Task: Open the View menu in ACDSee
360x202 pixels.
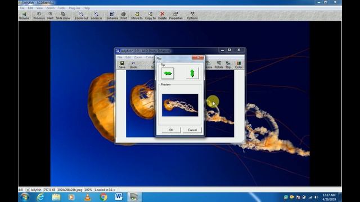Action: click(x=39, y=8)
